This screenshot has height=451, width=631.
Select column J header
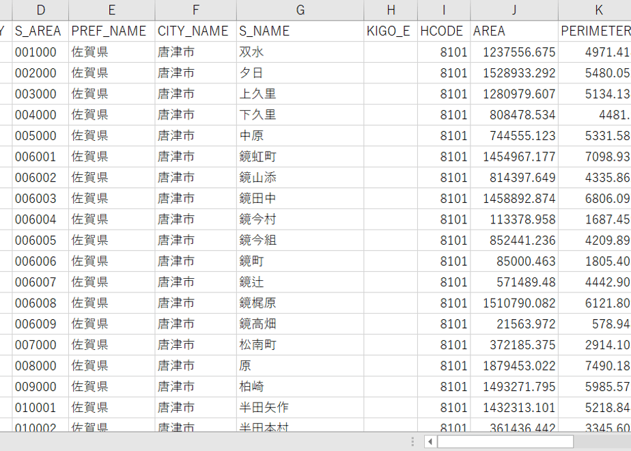click(514, 10)
